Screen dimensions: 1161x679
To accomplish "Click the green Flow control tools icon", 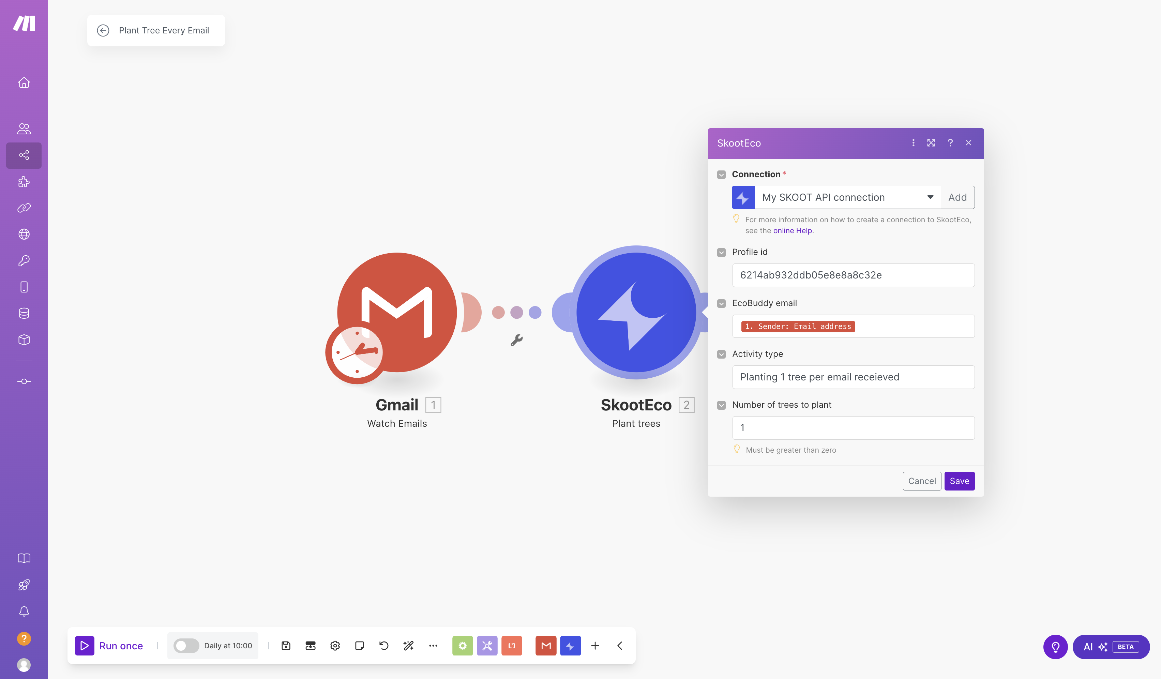I will click(x=463, y=645).
